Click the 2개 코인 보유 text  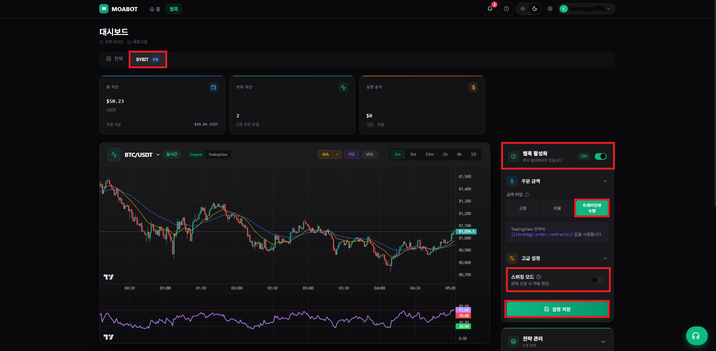pyautogui.click(x=248, y=124)
